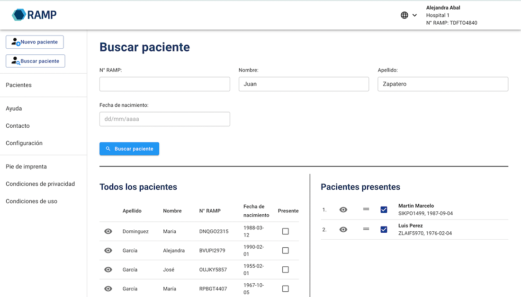The image size is (521, 297).
Task: Click the sidebar Buscar paciente button
Action: pyautogui.click(x=35, y=61)
